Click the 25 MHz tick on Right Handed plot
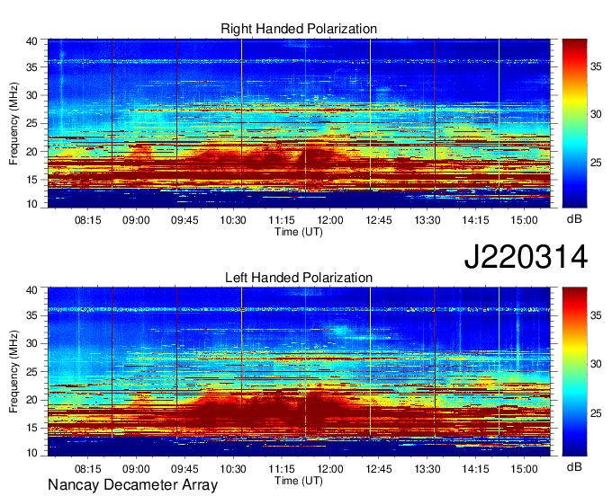 pos(31,123)
